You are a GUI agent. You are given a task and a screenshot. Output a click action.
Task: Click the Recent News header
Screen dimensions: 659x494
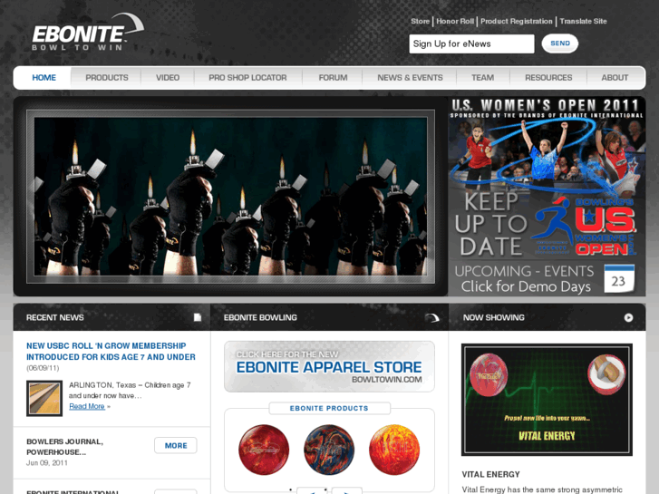(55, 317)
